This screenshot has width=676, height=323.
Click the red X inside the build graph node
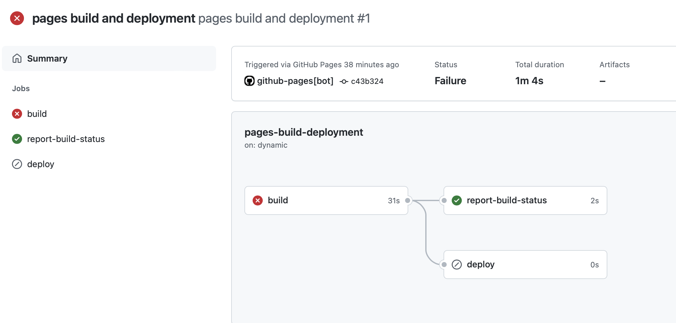(x=257, y=200)
